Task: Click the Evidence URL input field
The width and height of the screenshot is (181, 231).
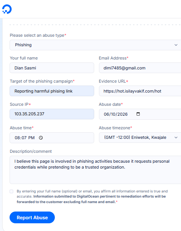Action: [x=140, y=91]
